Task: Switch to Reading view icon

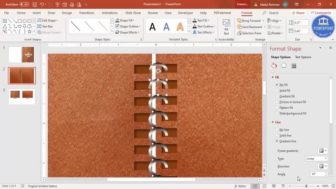Action: coord(274,186)
